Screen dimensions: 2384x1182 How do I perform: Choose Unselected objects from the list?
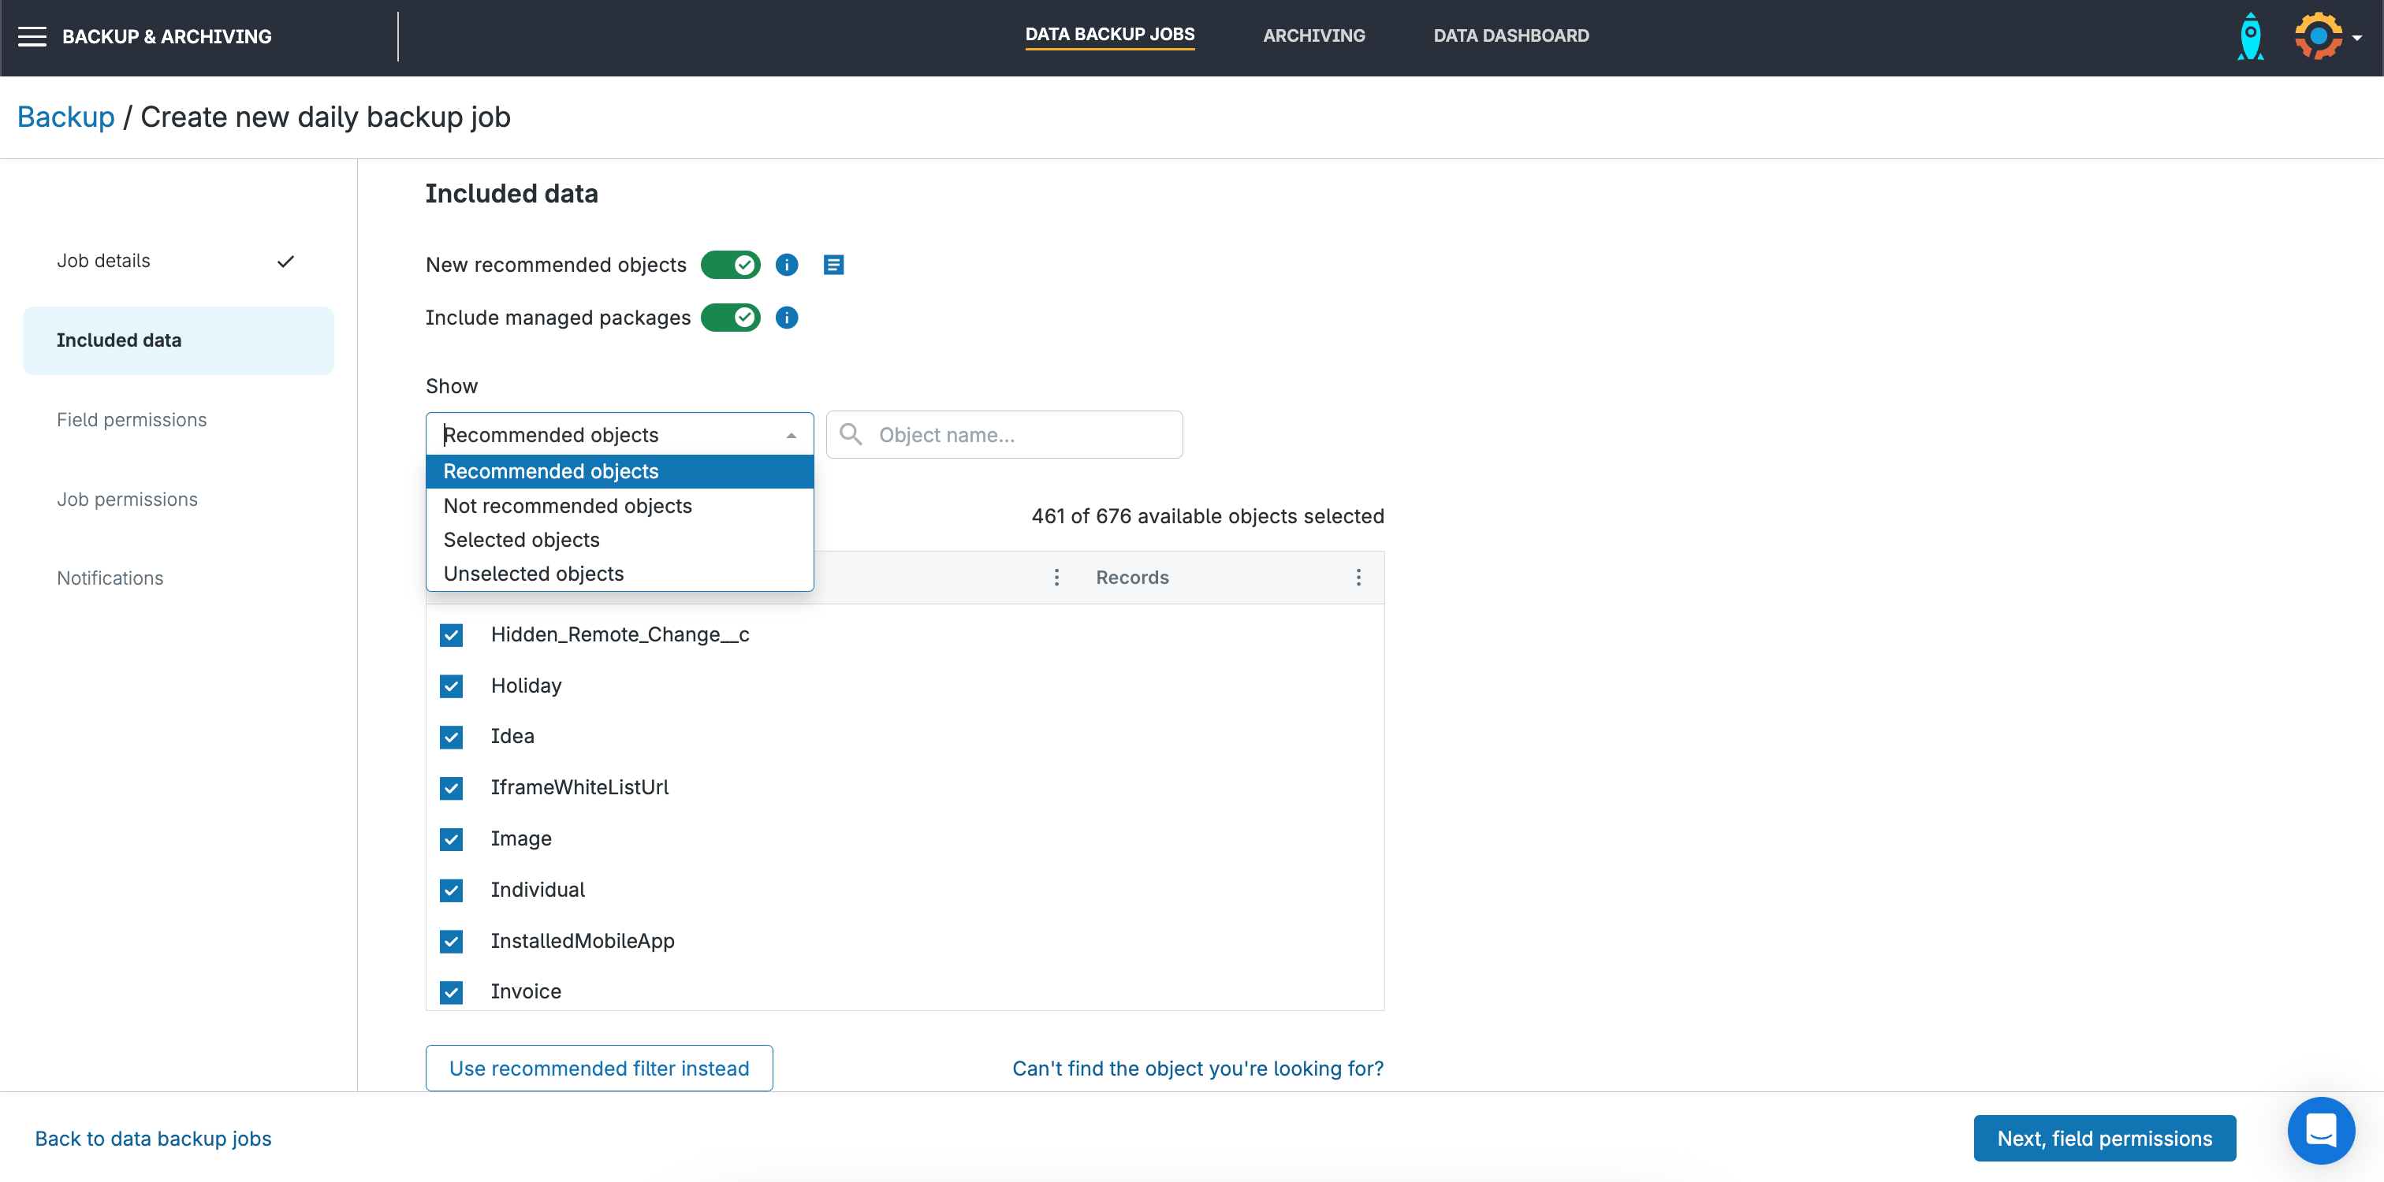[x=533, y=574]
